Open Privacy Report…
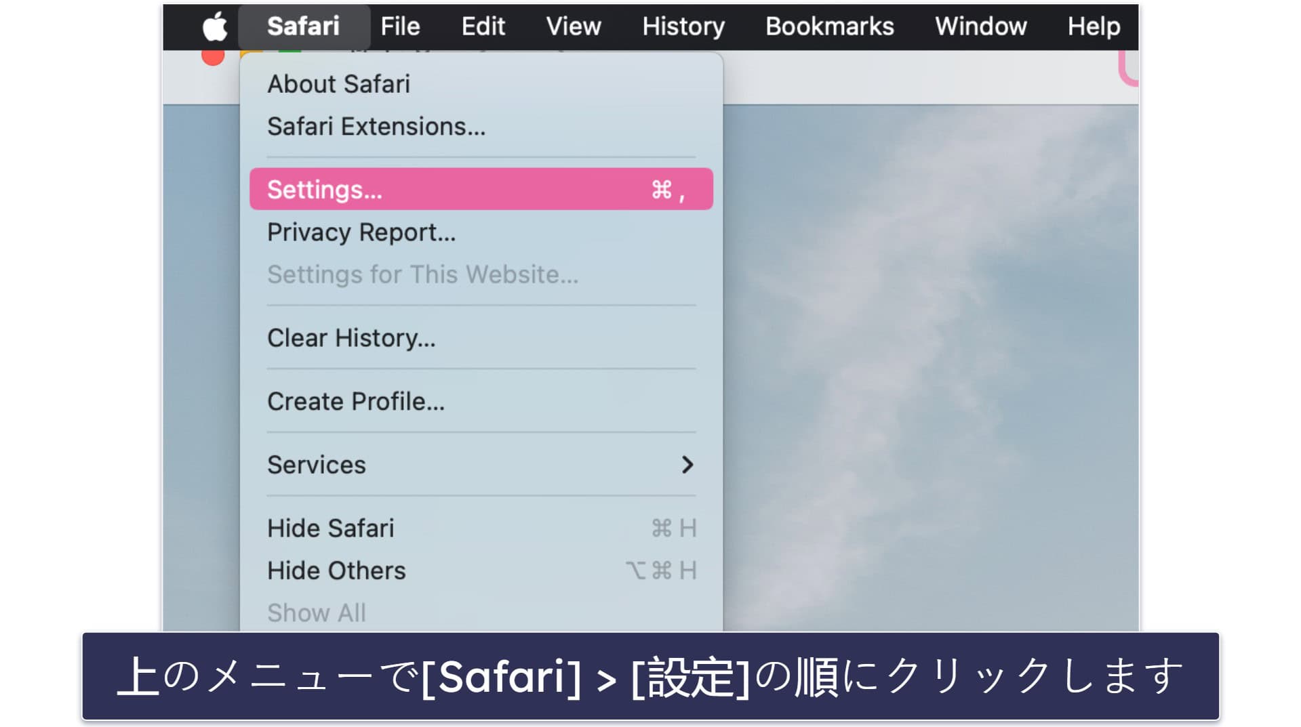The height and width of the screenshot is (727, 1301). pyautogui.click(x=481, y=232)
